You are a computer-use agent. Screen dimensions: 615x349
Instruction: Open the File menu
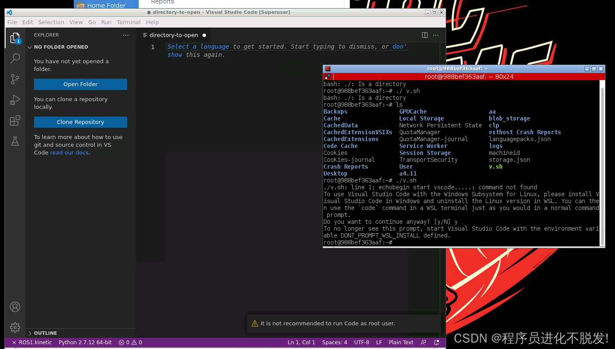point(12,22)
